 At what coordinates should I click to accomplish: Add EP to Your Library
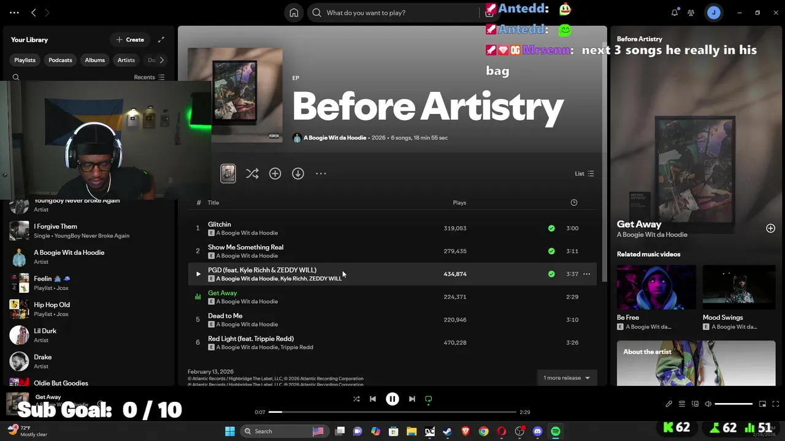275,174
